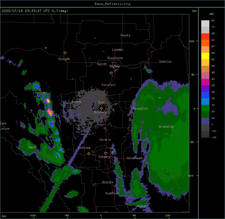Select the white caret marker west of Lacombe
This screenshot has width=225, height=219.
[104, 51]
